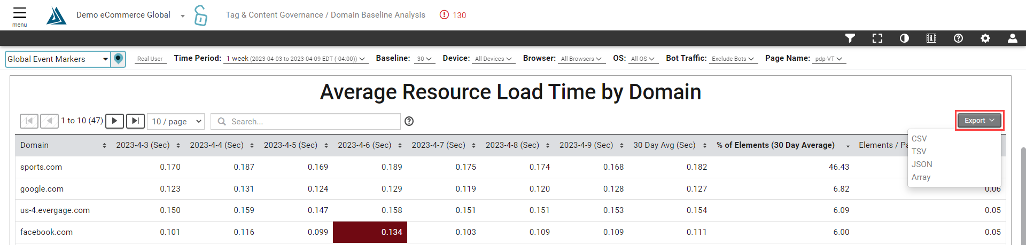Go to previous page of table

pos(50,121)
